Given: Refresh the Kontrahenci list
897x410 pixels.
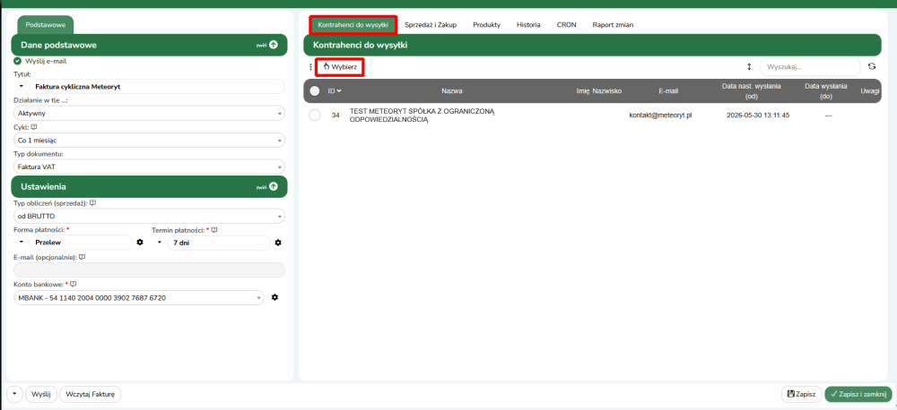Looking at the screenshot, I should tap(871, 66).
